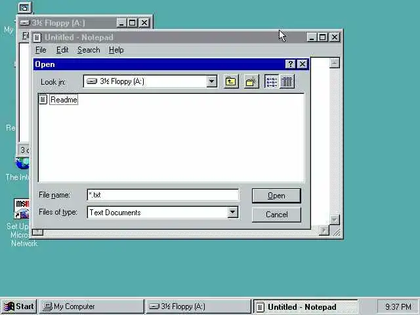Click Notepad vertical scrollbar up arrow
The width and height of the screenshot is (420, 315).
pos(334,63)
